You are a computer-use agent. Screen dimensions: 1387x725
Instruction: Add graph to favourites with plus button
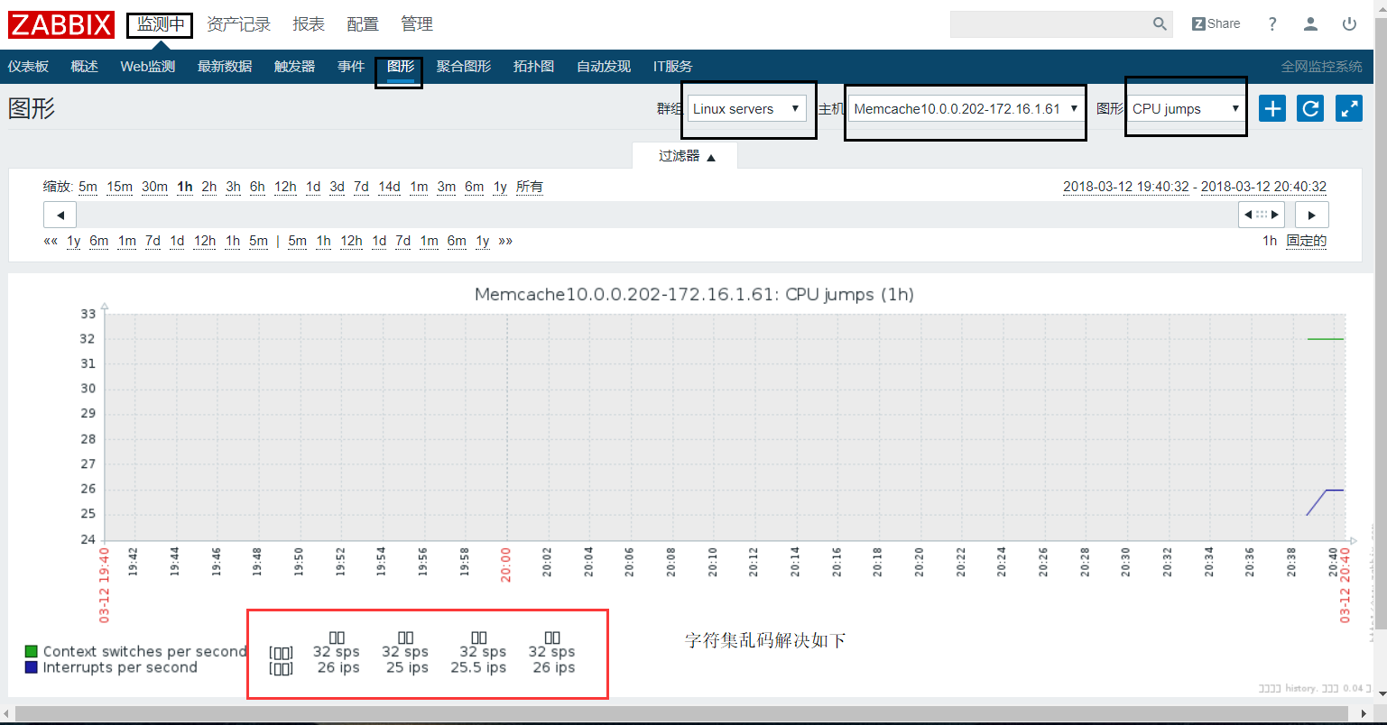pyautogui.click(x=1272, y=109)
